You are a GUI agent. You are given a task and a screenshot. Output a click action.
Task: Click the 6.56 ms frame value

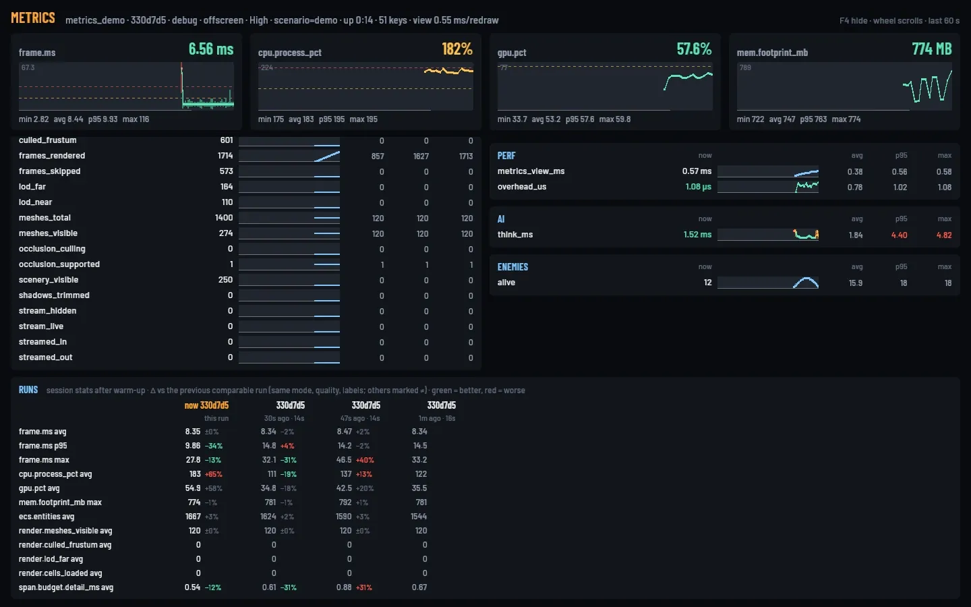pyautogui.click(x=211, y=49)
